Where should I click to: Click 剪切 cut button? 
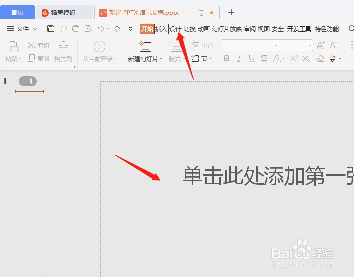[38, 45]
